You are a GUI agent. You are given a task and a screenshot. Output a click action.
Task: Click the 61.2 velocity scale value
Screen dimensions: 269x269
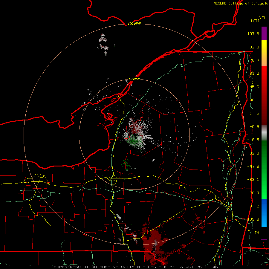point(254,74)
